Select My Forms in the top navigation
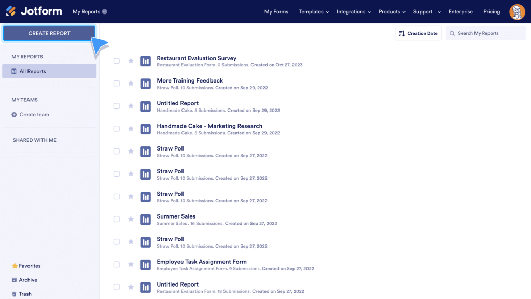 [276, 11]
